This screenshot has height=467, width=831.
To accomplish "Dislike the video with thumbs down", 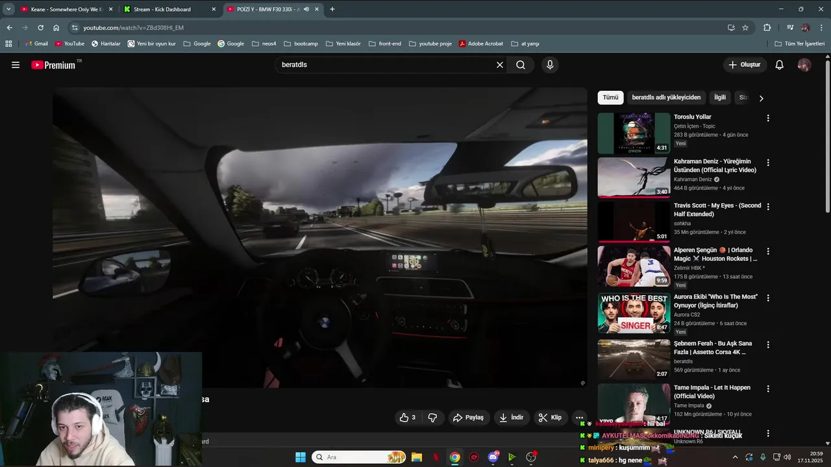I will pyautogui.click(x=432, y=418).
